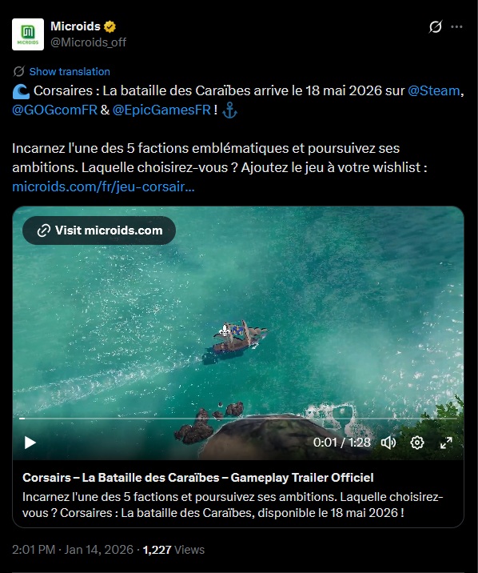Play the gameplay trailer video

point(30,443)
